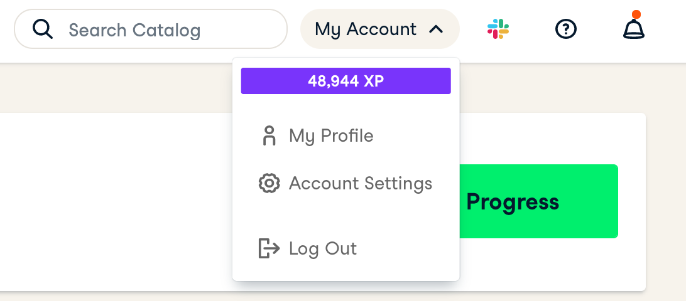The height and width of the screenshot is (301, 686).
Task: Click the person icon beside My Profile
Action: click(269, 135)
